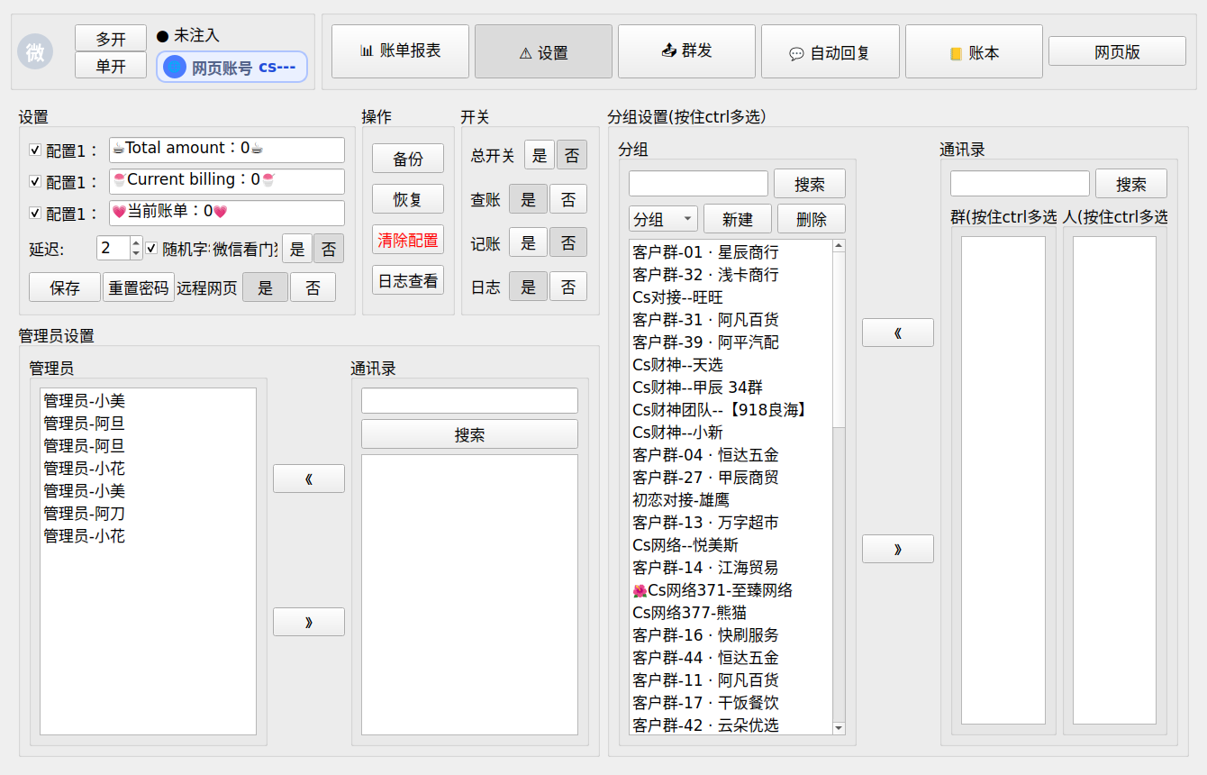Viewport: 1207px width, 775px height.
Task: Select 客户群-13 · 万字超市 in the list
Action: tap(731, 523)
